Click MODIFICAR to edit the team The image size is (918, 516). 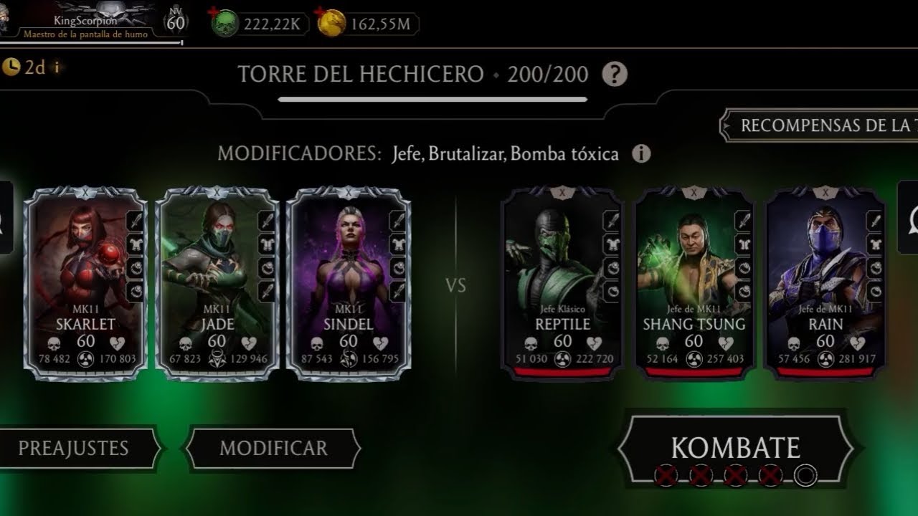click(x=273, y=449)
